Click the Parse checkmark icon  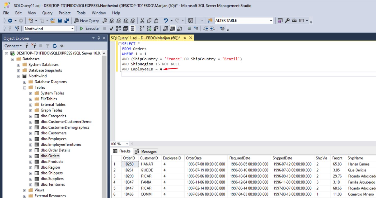click(x=112, y=29)
